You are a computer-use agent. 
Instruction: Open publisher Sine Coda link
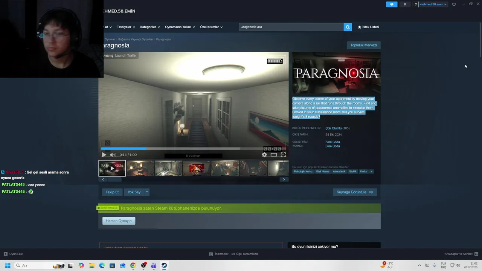click(333, 146)
